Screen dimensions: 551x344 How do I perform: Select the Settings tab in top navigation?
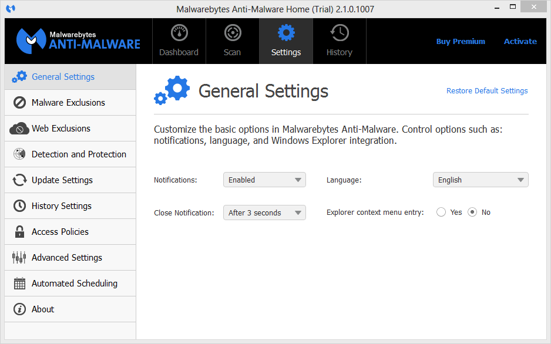pyautogui.click(x=286, y=41)
